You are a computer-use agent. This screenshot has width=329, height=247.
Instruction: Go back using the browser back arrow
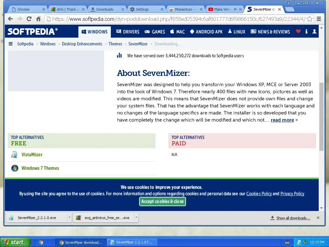pyautogui.click(x=10, y=19)
